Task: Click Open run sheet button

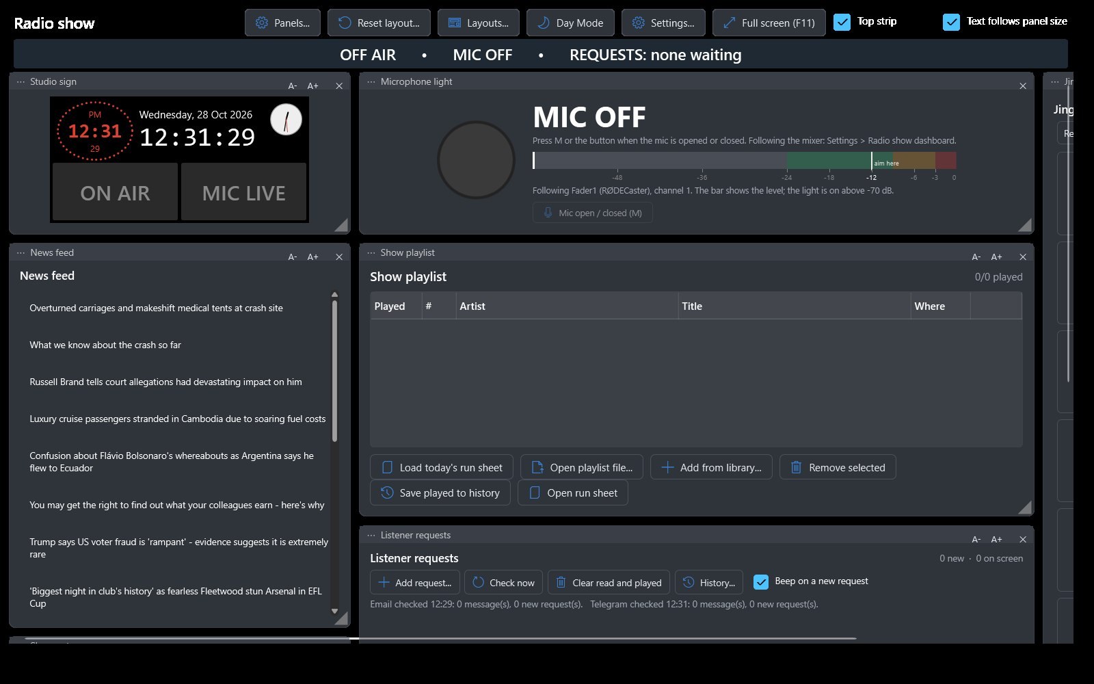Action: click(573, 492)
